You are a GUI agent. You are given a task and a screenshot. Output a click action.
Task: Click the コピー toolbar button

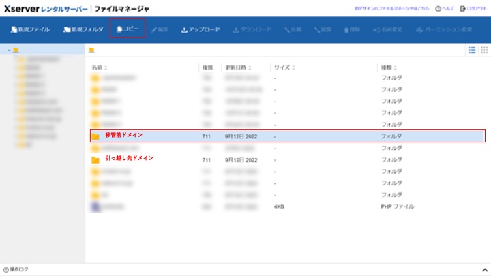(128, 29)
